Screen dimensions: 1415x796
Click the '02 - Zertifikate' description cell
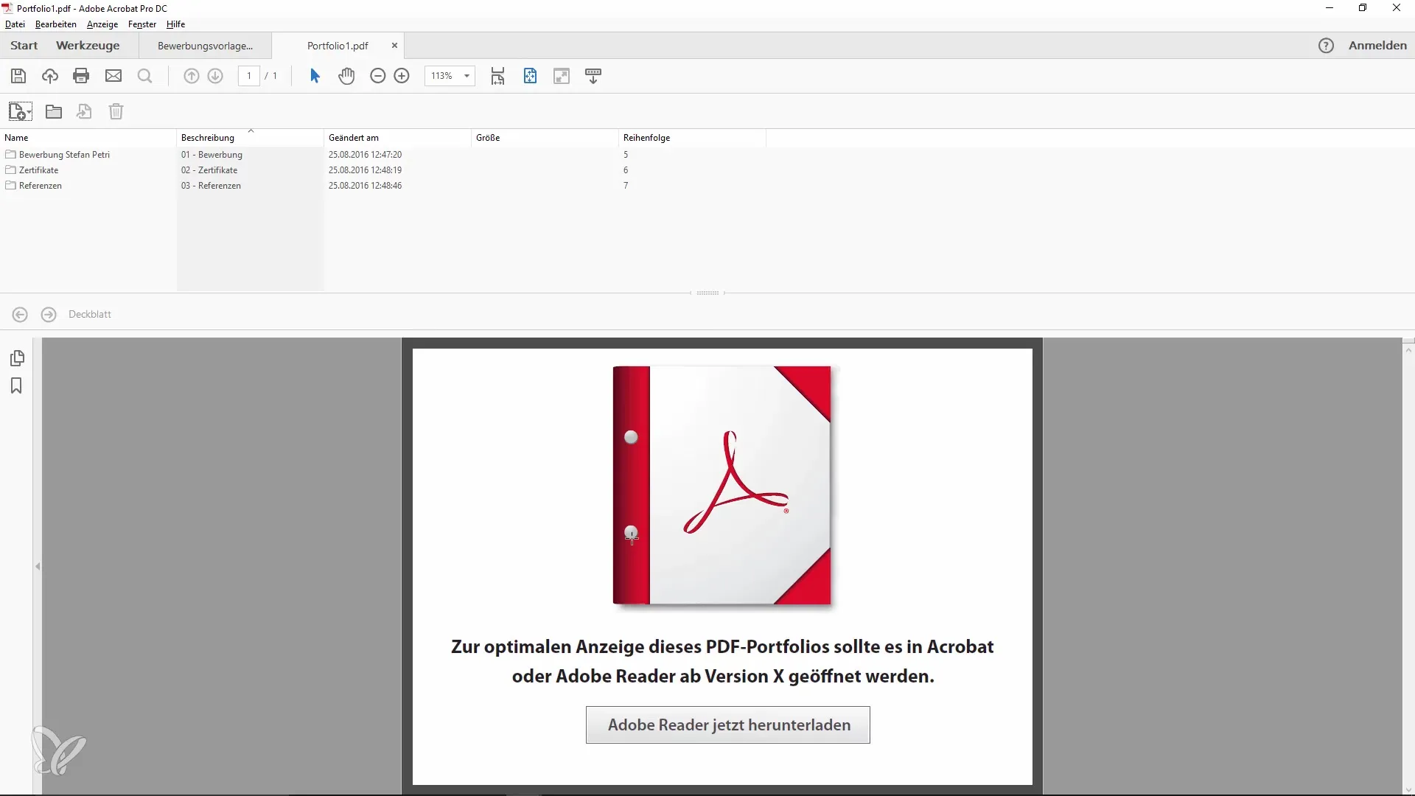pos(209,170)
